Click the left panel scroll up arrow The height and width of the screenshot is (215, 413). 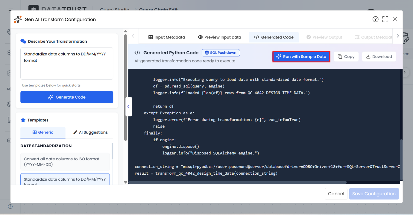125,31
